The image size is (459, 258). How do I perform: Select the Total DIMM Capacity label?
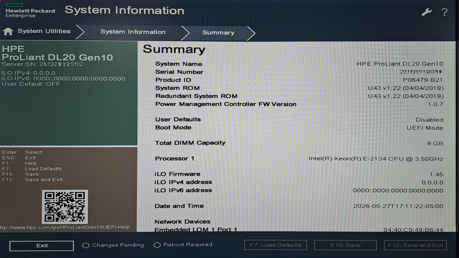click(x=190, y=143)
